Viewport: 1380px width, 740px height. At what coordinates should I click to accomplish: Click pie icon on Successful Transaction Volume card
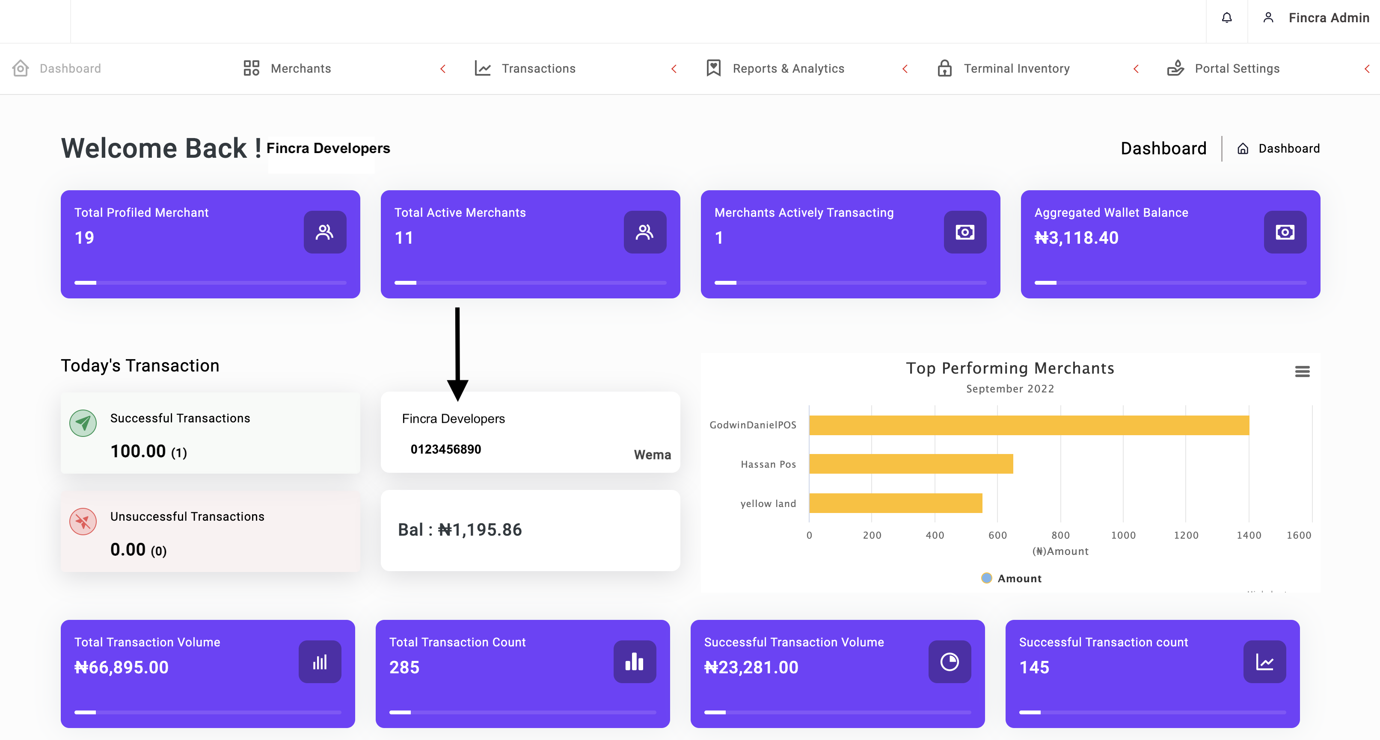(x=950, y=662)
